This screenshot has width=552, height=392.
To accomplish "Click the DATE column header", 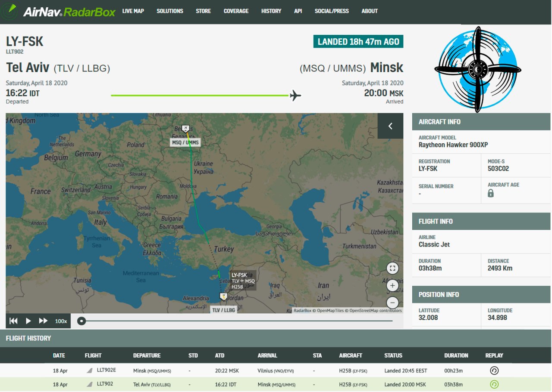I will pos(59,355).
